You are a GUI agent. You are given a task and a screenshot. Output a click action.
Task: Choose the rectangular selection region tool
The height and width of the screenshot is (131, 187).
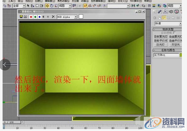pyautogui.click(x=37, y=5)
